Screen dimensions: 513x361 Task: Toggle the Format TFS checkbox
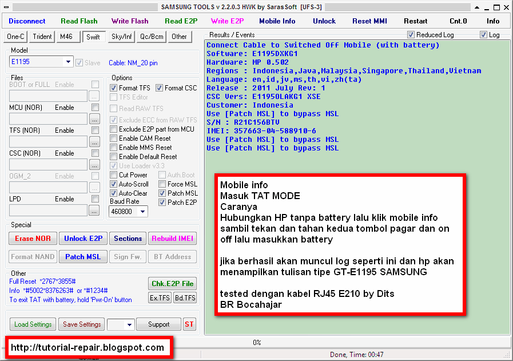pyautogui.click(x=114, y=88)
